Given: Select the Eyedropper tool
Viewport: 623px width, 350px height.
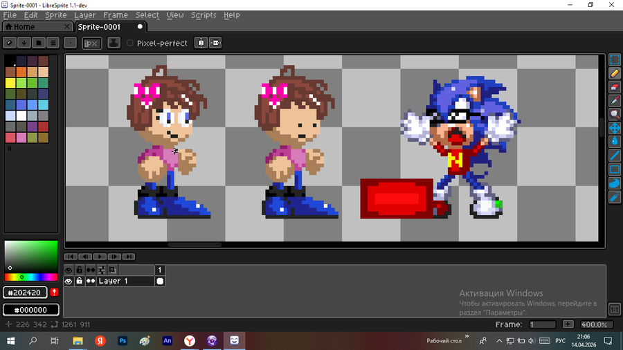Looking at the screenshot, I should coord(615,101).
